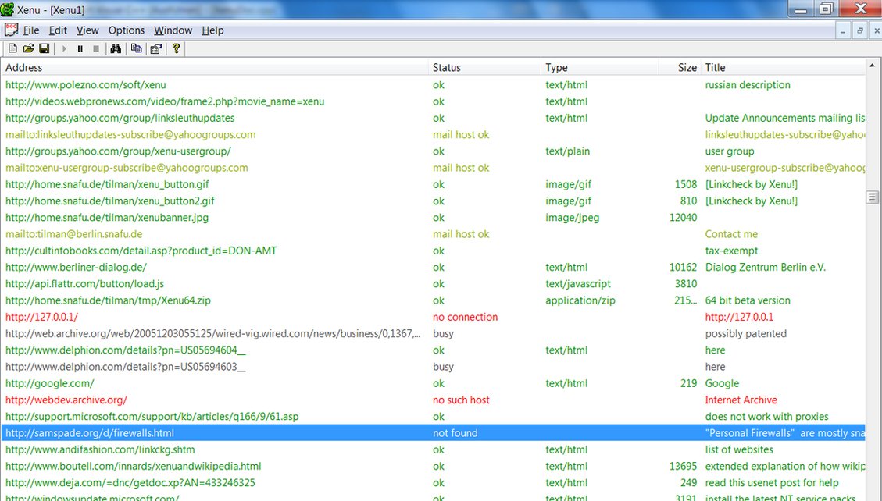Open Find with the binoculars icon
The image size is (882, 501).
[116, 49]
